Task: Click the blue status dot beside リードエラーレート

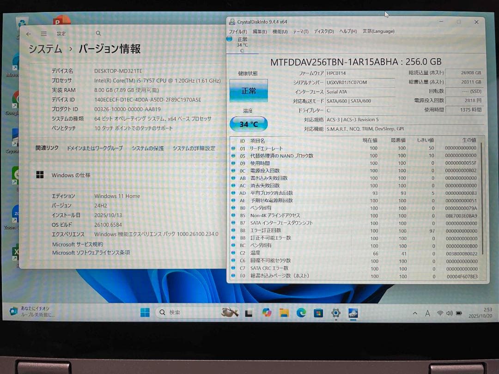Action: point(233,149)
